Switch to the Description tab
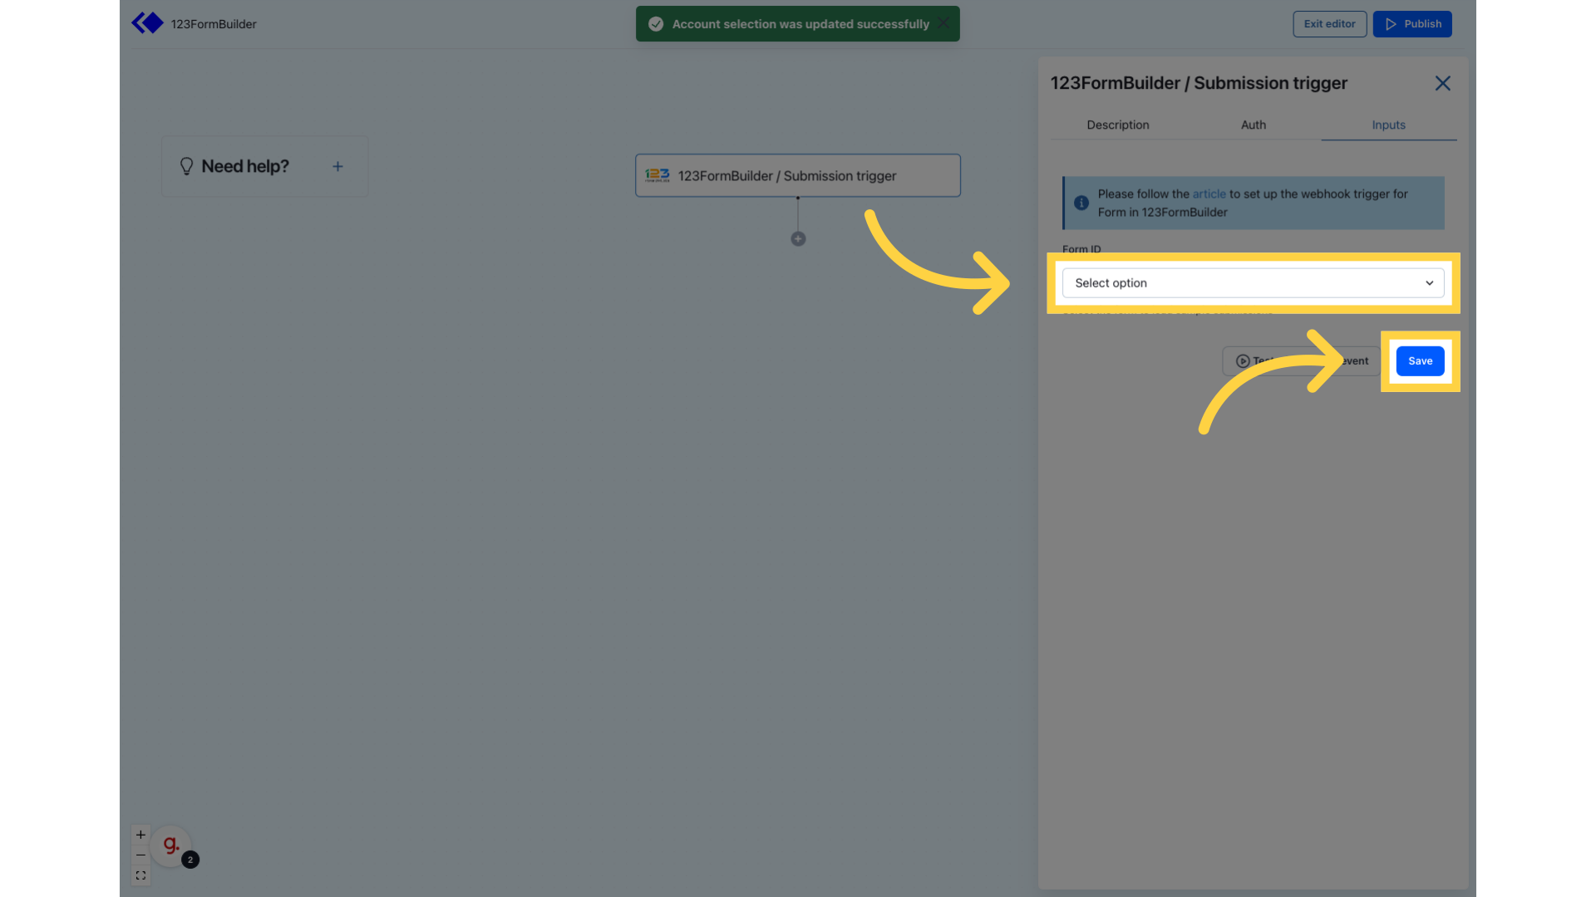 pyautogui.click(x=1117, y=125)
